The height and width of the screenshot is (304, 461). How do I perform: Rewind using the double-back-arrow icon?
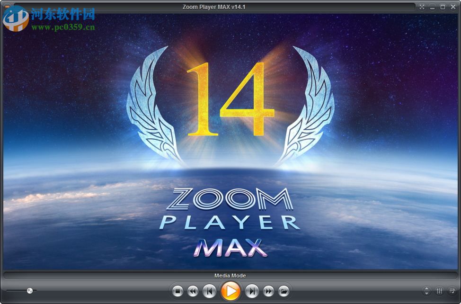[193, 291]
